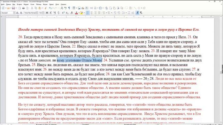Open the Вид menu
This screenshot has width=223, height=125.
[x=14, y=5]
